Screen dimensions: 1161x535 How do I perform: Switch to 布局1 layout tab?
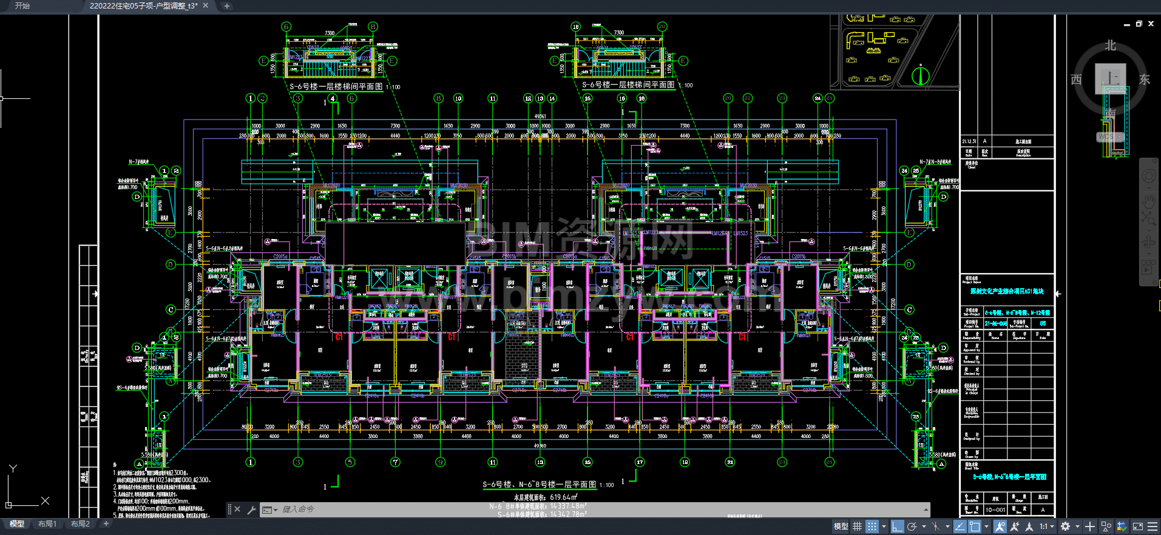point(47,524)
